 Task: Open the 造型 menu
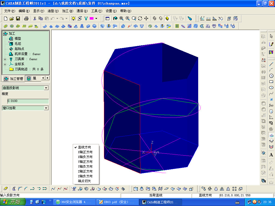(53, 11)
